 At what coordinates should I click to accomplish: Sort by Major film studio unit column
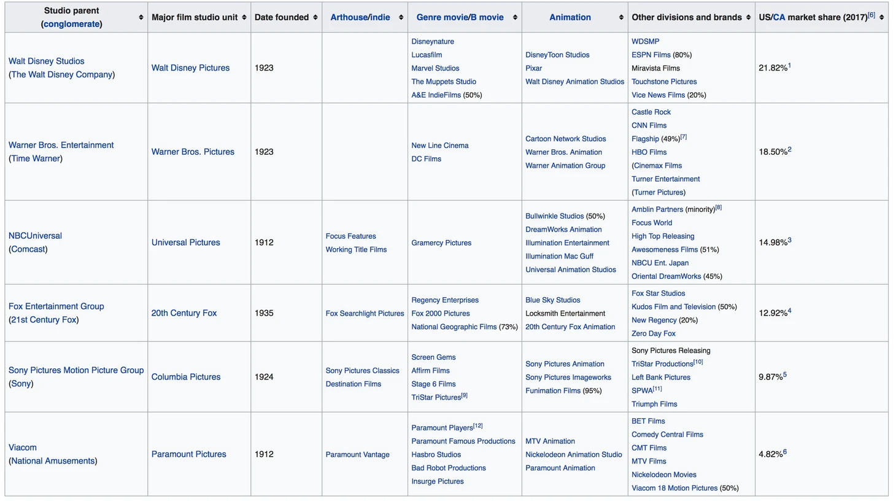244,17
